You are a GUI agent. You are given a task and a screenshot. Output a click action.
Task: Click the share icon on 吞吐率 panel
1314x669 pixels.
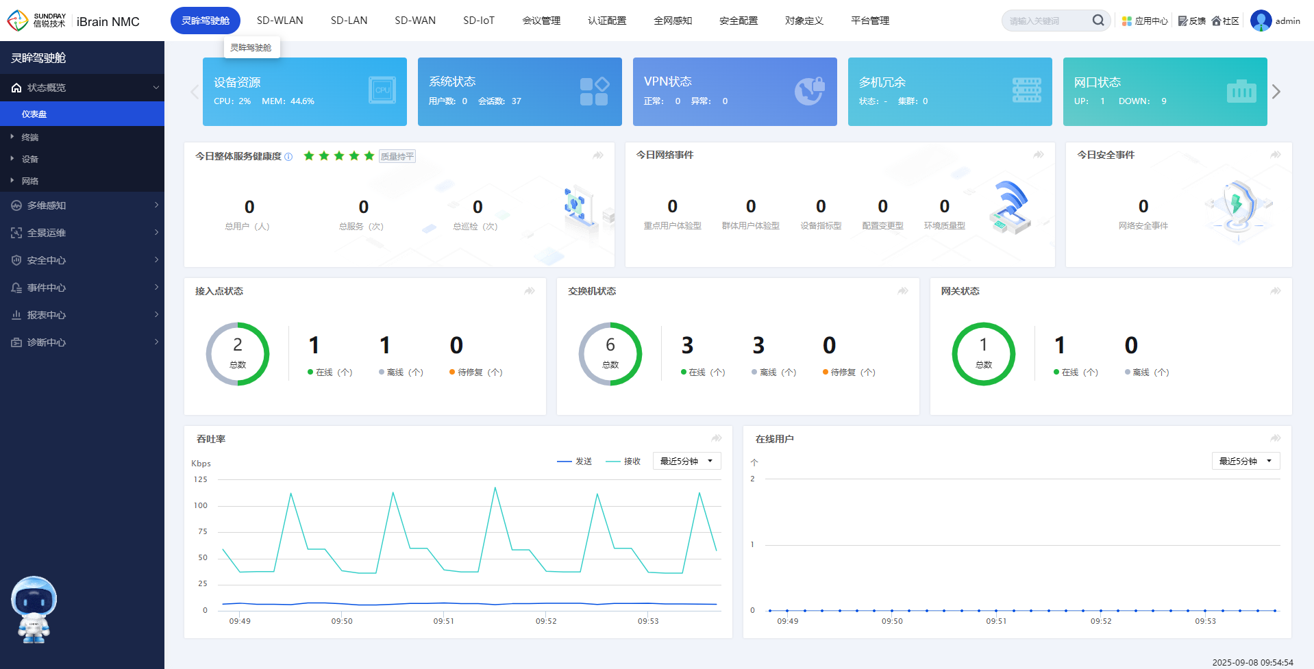pos(717,438)
